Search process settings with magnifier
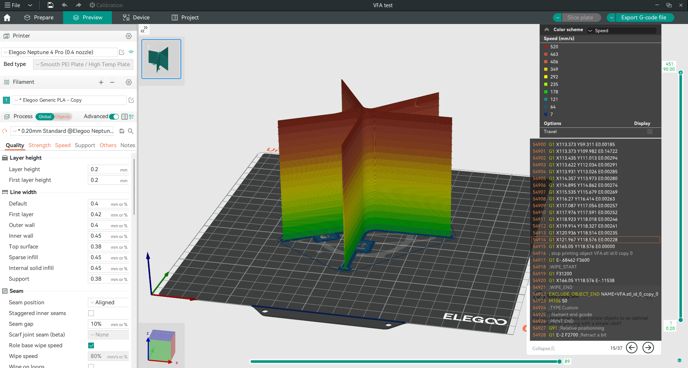 (131, 131)
